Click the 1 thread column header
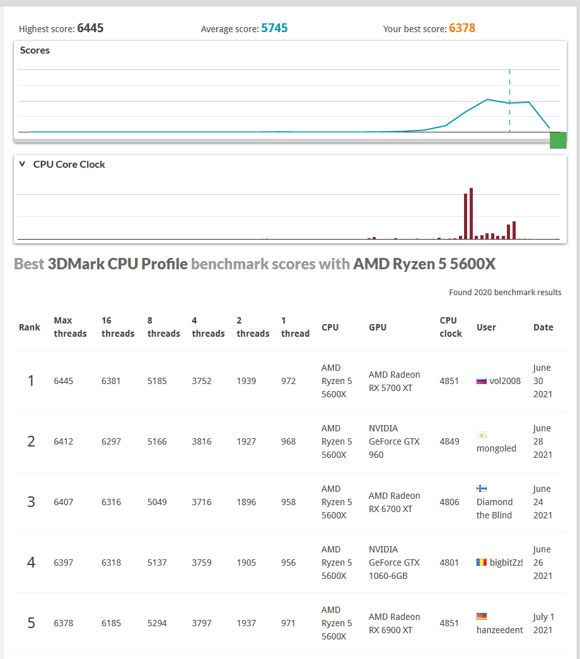This screenshot has width=580, height=659. [x=295, y=327]
